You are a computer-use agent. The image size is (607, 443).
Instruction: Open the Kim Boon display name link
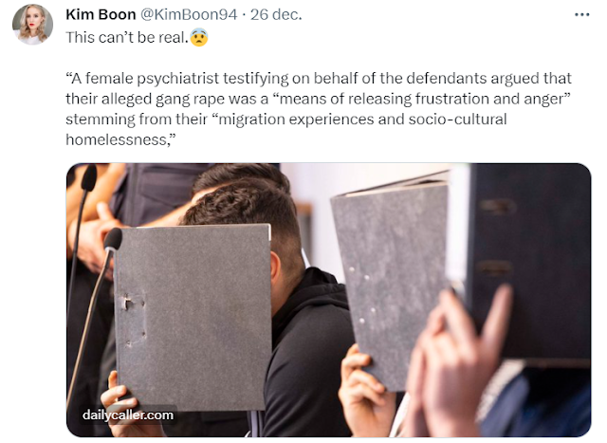(x=101, y=15)
